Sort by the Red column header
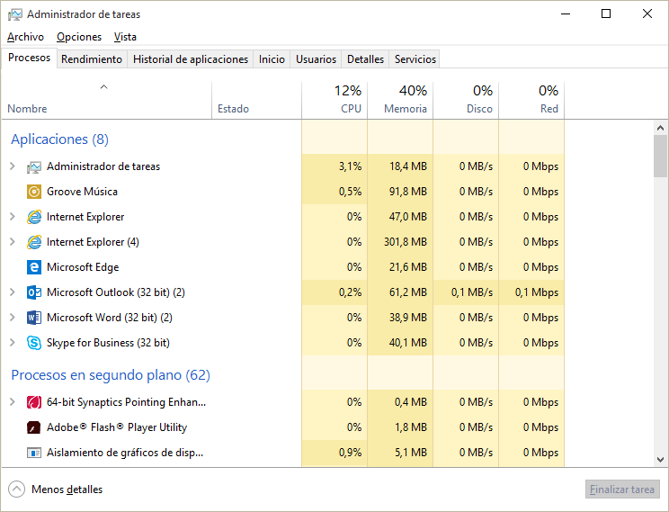669x512 pixels. 531,101
